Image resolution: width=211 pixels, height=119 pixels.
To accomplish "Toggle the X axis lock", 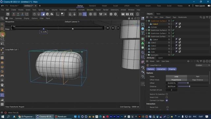I will [14, 14].
